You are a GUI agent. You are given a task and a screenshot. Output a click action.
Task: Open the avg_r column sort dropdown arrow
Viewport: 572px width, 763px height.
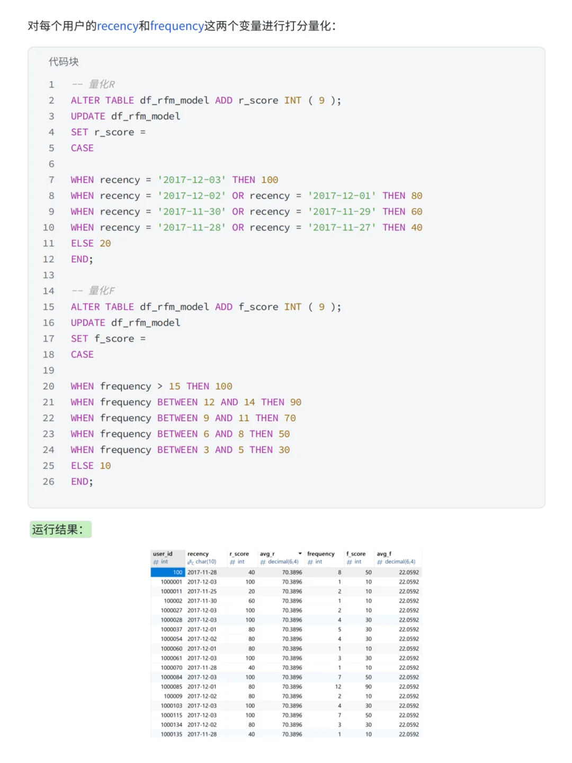click(x=300, y=554)
